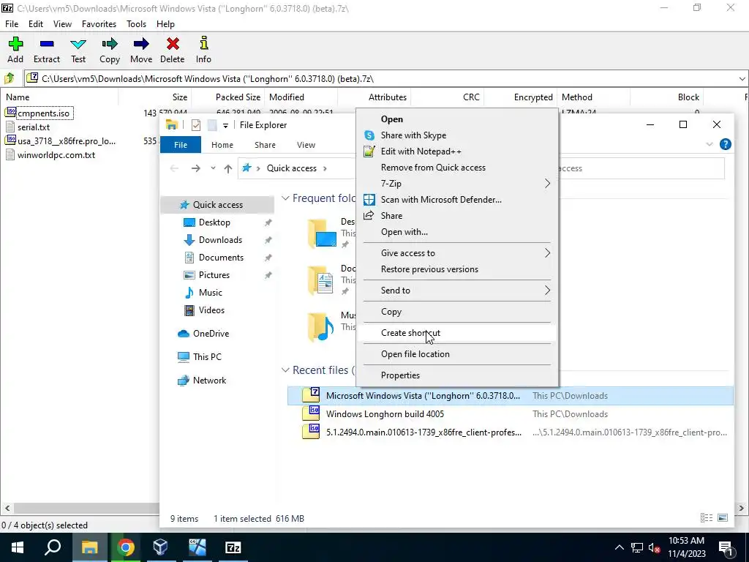The image size is (749, 562).
Task: Select OneDrive in the navigation pane
Action: coord(211,334)
